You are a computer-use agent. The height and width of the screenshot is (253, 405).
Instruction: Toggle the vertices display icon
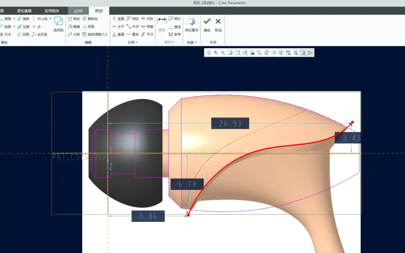[x=310, y=52]
